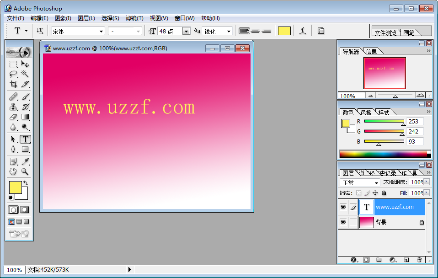Toggle lock transparent pixels
The width and height of the screenshot is (438, 278).
click(358, 193)
